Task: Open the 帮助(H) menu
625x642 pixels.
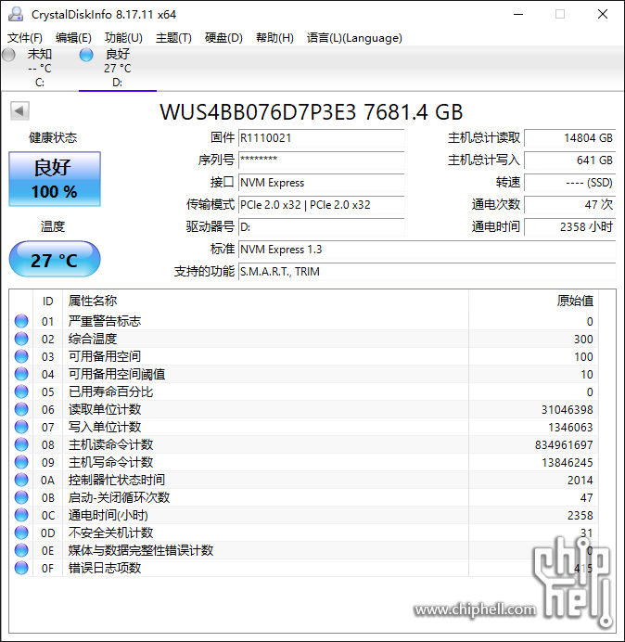Action: point(274,38)
